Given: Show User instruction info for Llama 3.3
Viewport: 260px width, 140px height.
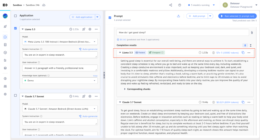Looking at the screenshot, I should tap(39, 62).
